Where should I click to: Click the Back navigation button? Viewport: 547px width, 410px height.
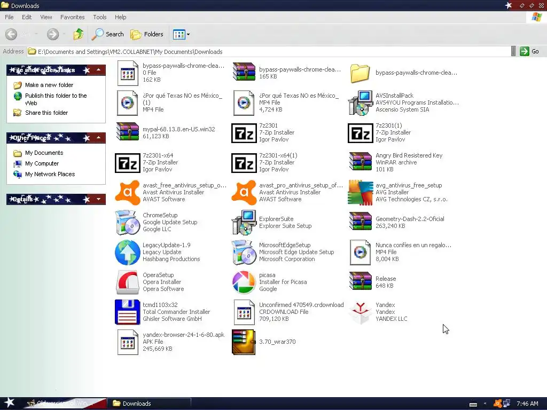click(11, 34)
